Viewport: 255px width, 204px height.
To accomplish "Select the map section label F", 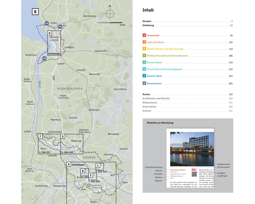I will (40, 136).
